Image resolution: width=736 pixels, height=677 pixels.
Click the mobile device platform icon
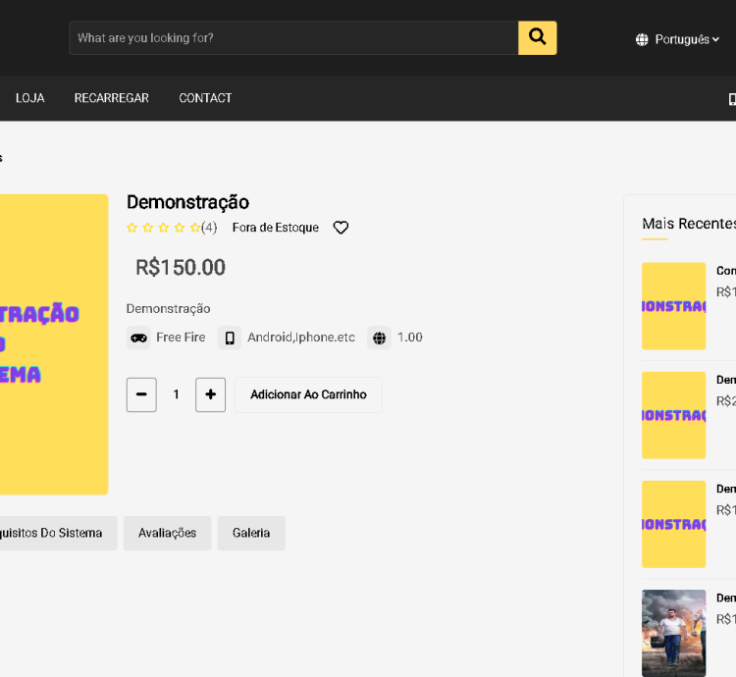point(230,338)
